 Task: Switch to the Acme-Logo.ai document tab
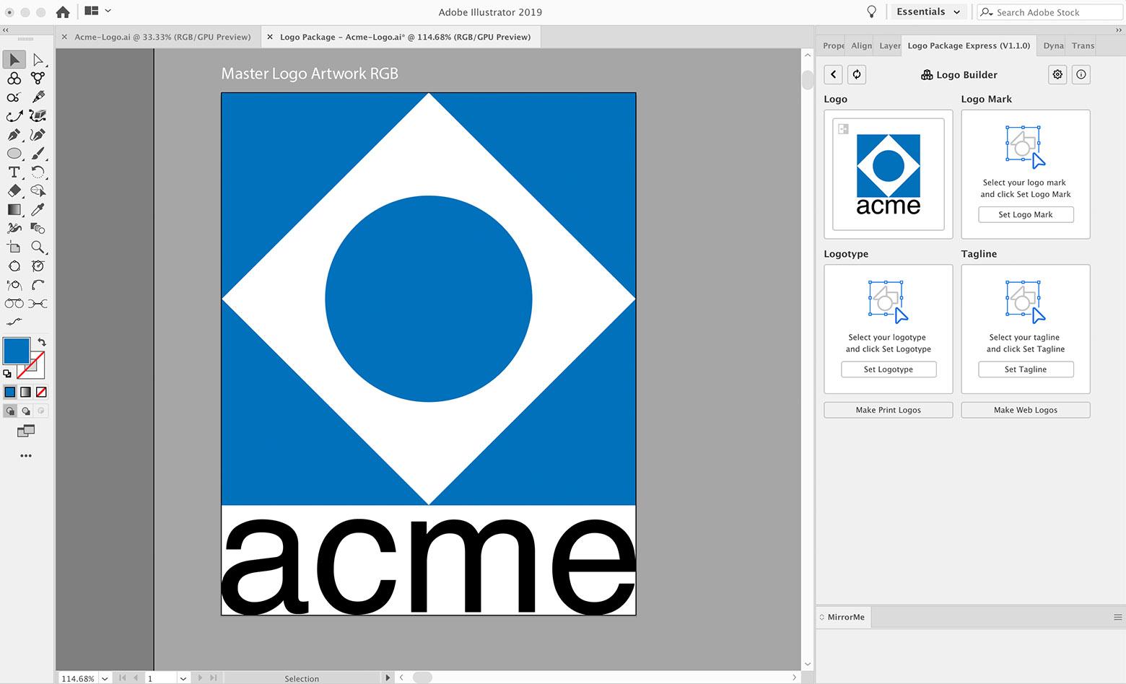[x=162, y=37]
